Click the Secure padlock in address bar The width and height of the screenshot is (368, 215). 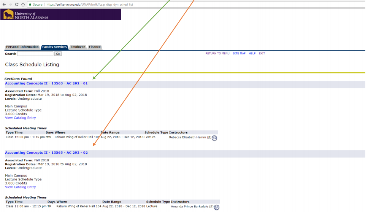(x=35, y=4)
